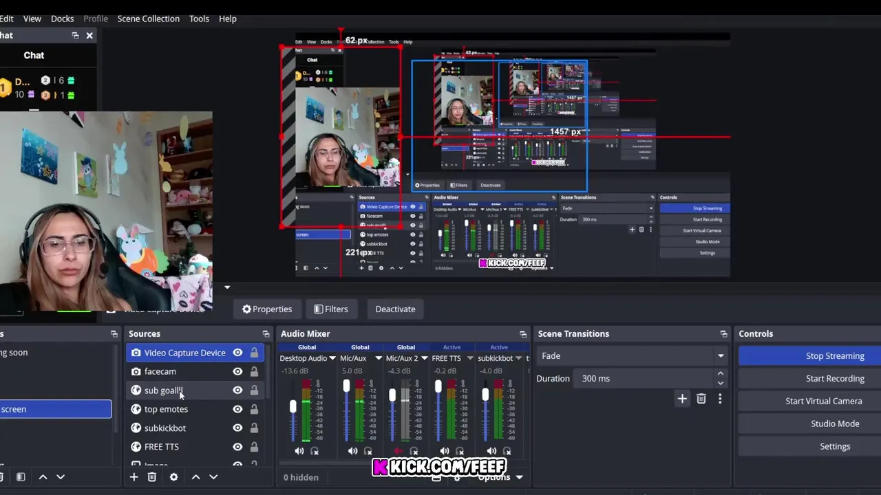881x495 pixels.
Task: Enable Studio Mode
Action: tap(809, 424)
